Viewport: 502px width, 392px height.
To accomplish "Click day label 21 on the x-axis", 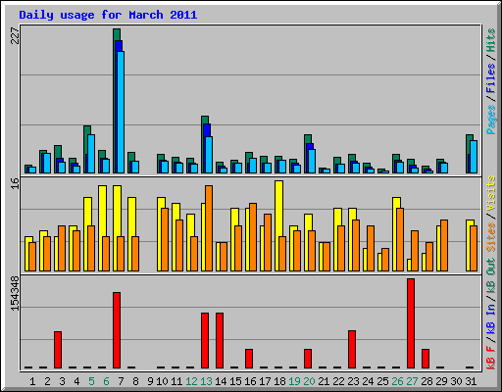I will tap(324, 381).
